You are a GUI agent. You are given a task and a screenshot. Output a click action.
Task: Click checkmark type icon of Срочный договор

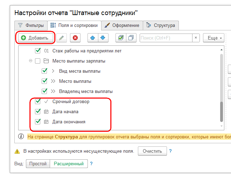click(x=46, y=101)
